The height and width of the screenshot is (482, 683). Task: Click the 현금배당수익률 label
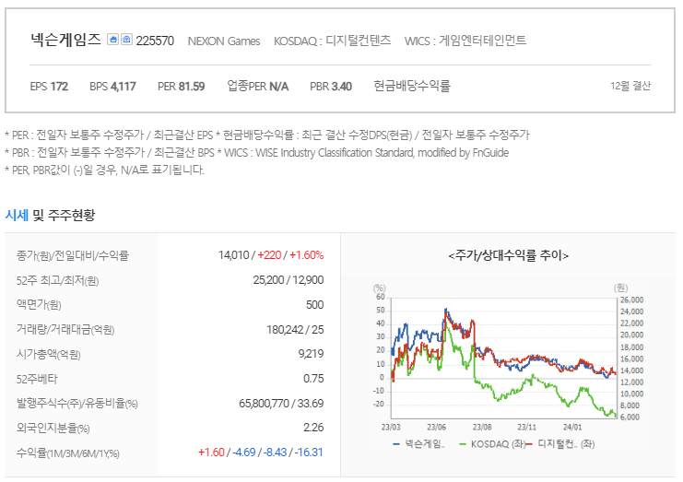(412, 86)
